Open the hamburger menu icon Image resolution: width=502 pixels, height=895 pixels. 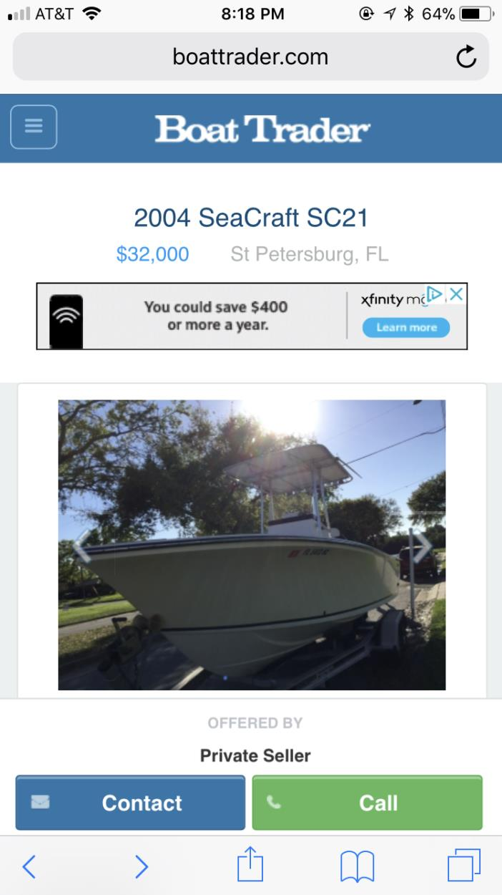(x=34, y=127)
